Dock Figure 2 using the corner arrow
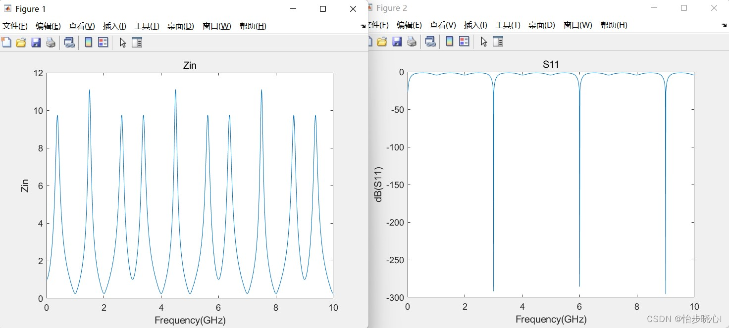Image resolution: width=729 pixels, height=328 pixels. point(725,25)
